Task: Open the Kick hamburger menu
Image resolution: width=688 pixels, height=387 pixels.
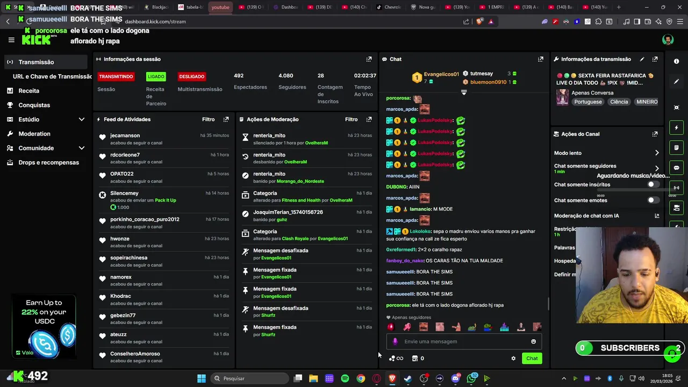Action: pyautogui.click(x=11, y=40)
